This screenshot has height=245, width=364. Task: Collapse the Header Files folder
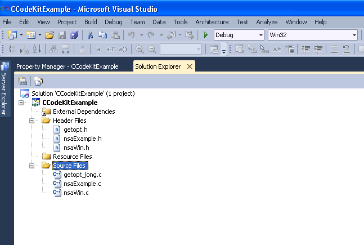pyautogui.click(x=32, y=121)
